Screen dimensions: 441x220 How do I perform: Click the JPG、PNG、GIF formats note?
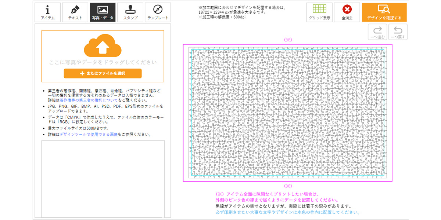click(105, 109)
